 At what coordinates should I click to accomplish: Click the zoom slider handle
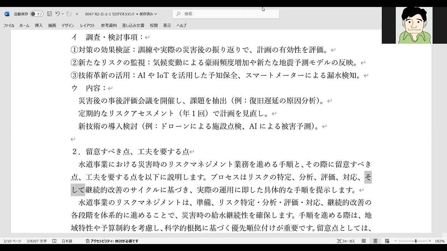click(x=416, y=241)
